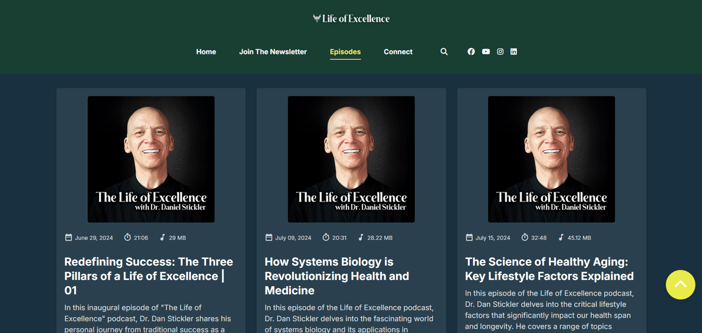Click the Life of Excellence logo
Screen dimensions: 702x333
[x=351, y=18]
